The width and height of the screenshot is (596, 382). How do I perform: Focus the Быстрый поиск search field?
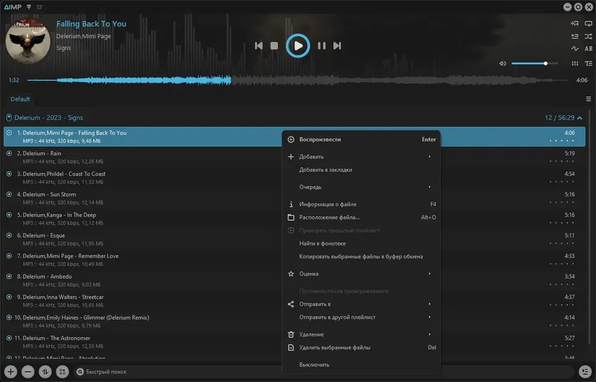[x=323, y=371]
